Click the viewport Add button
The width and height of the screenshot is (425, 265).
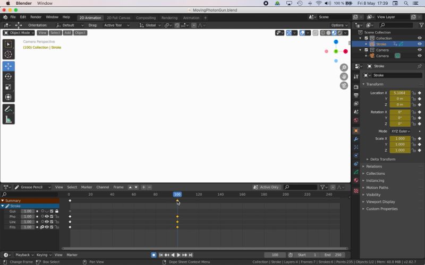67,33
